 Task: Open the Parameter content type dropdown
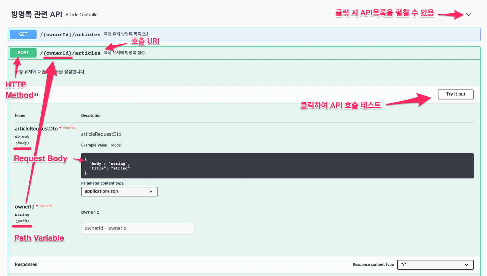click(x=119, y=191)
